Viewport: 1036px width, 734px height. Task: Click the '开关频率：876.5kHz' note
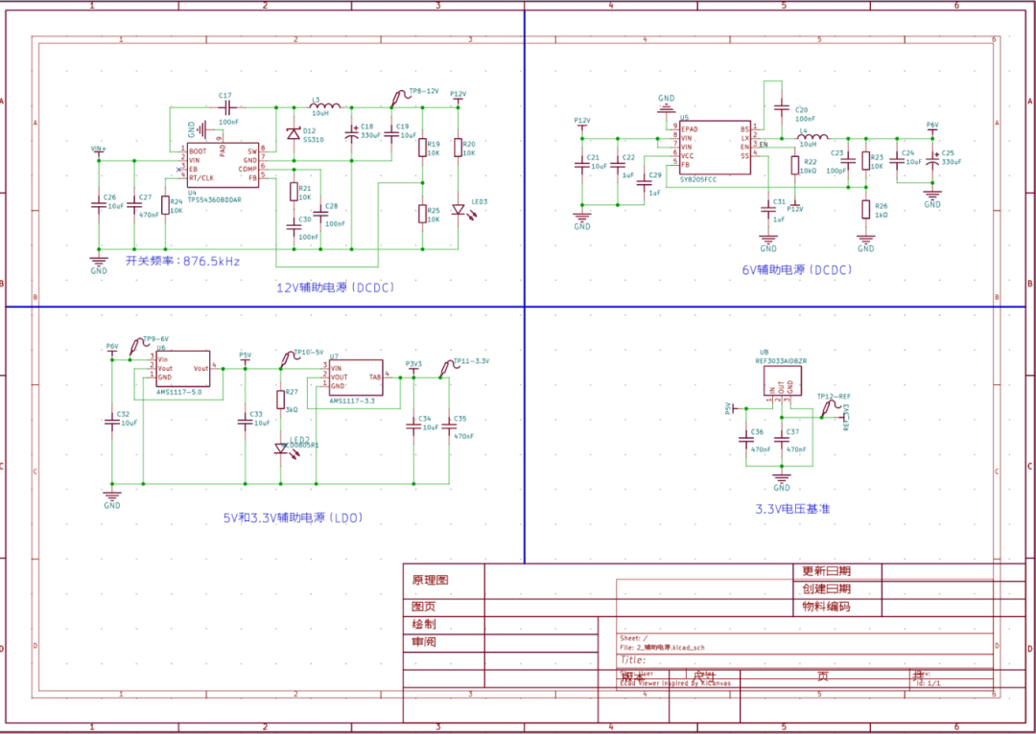[x=183, y=262]
